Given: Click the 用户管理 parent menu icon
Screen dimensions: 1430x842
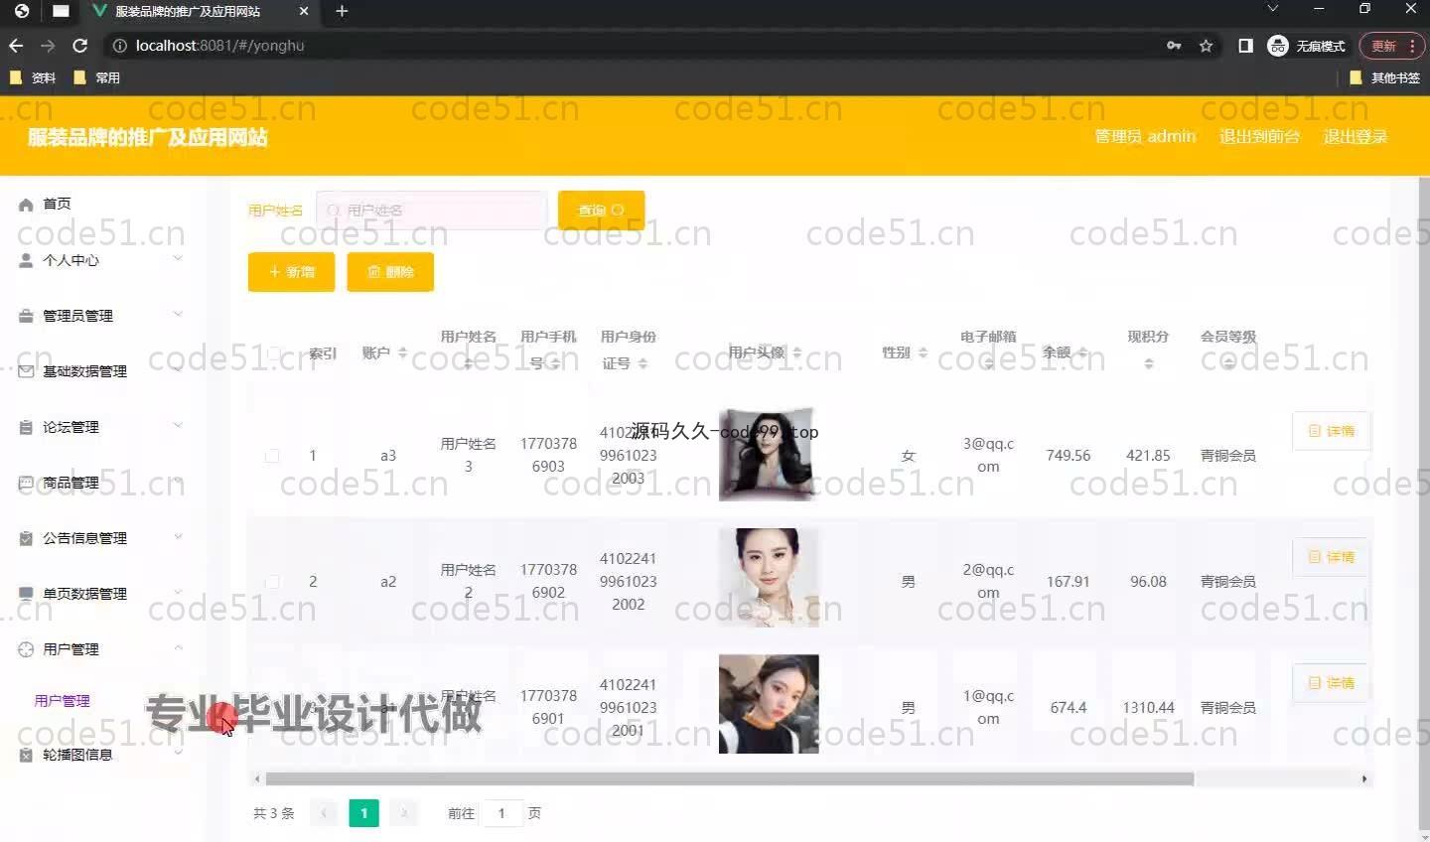Looking at the screenshot, I should 26,649.
